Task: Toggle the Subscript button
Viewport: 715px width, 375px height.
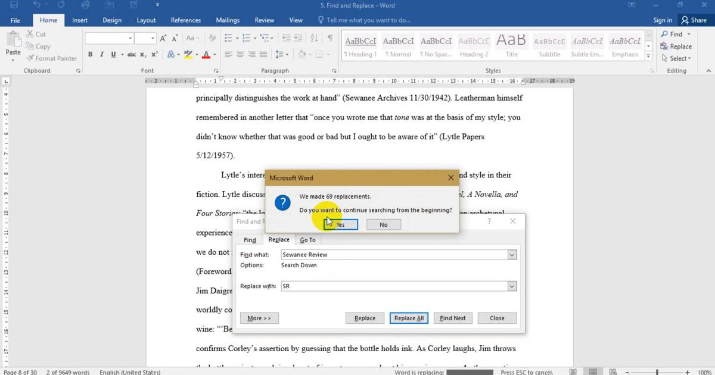Action: [x=144, y=54]
